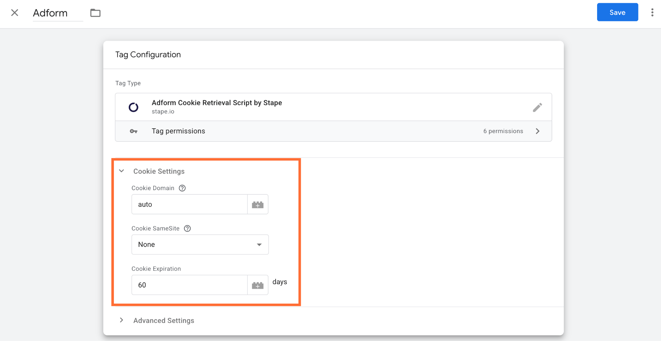The width and height of the screenshot is (661, 341).
Task: Click the stape.io vendor text
Action: pos(163,112)
